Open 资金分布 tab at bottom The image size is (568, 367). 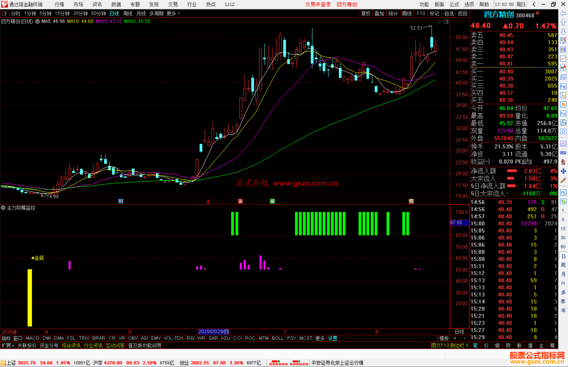pos(49,345)
